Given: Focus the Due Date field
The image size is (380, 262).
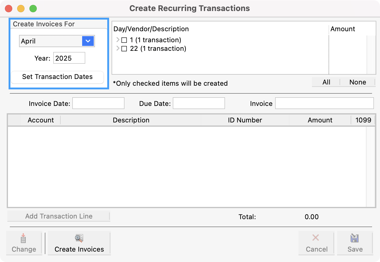Looking at the screenshot, I should click(199, 103).
